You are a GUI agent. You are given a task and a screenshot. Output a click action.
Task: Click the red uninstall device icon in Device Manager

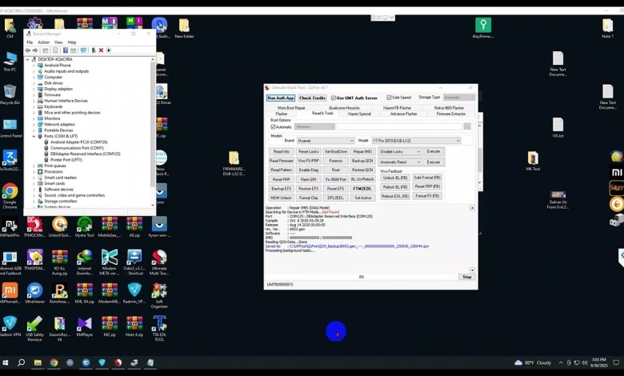pyautogui.click(x=101, y=50)
